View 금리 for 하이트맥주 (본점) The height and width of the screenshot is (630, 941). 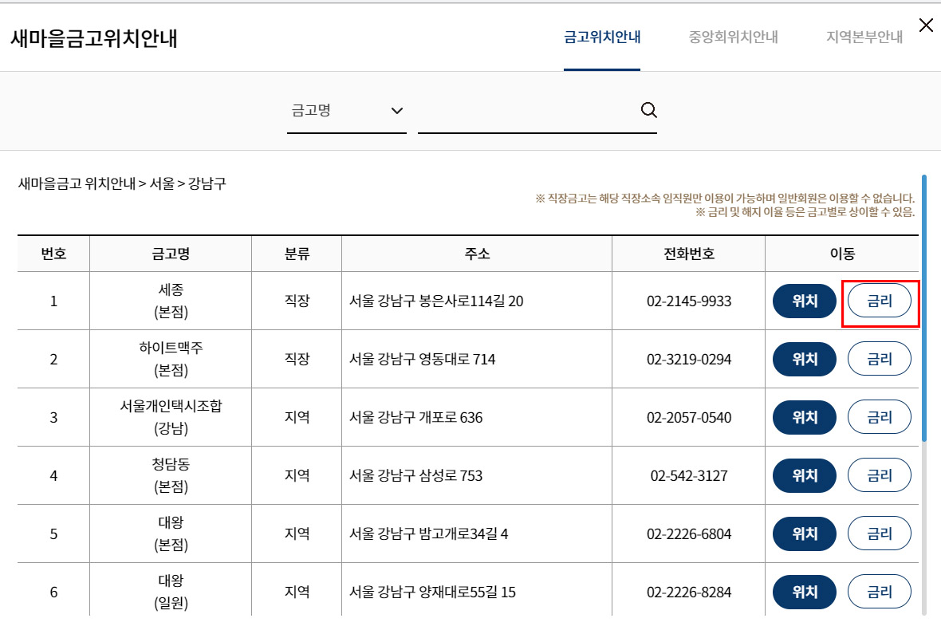879,360
